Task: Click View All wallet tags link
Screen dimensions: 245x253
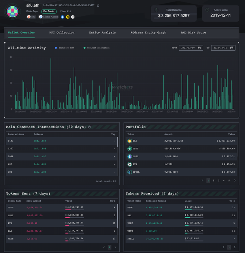Action: tap(65, 11)
